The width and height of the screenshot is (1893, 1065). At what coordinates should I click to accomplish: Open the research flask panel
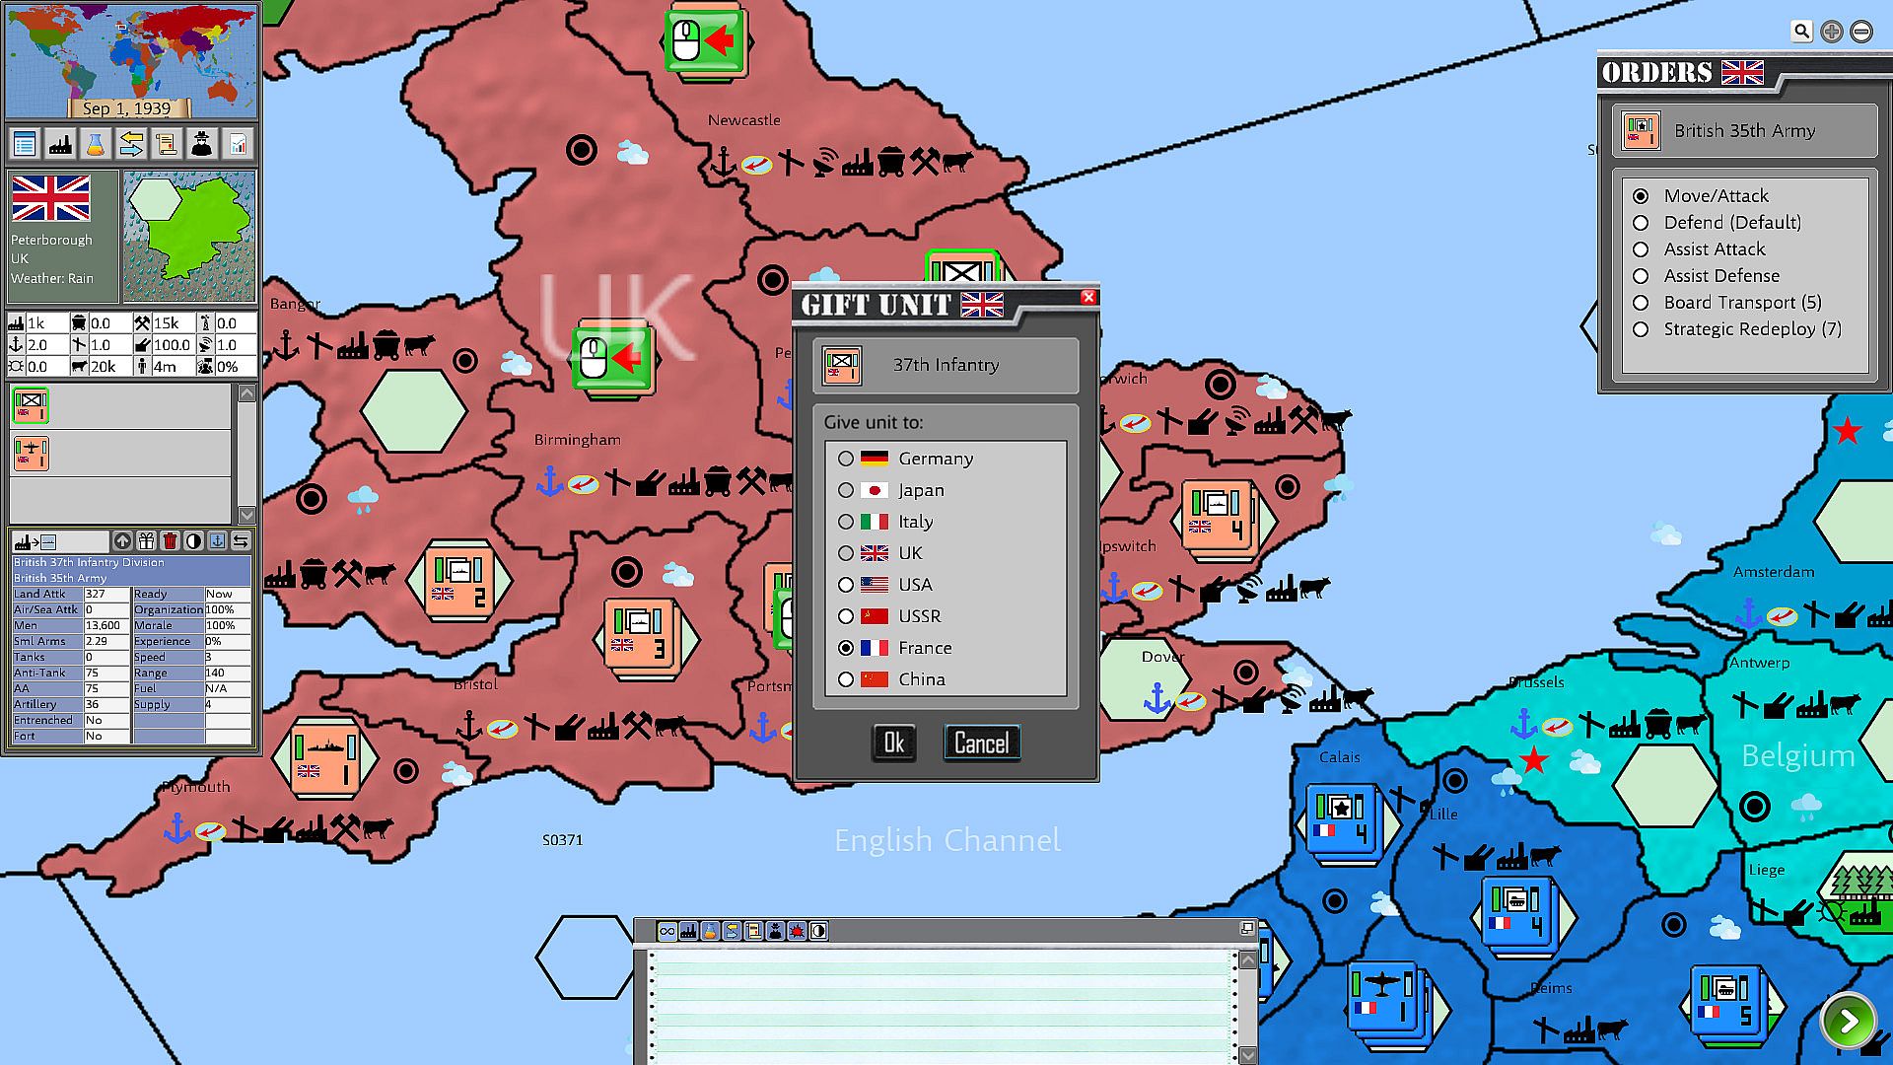pyautogui.click(x=96, y=145)
